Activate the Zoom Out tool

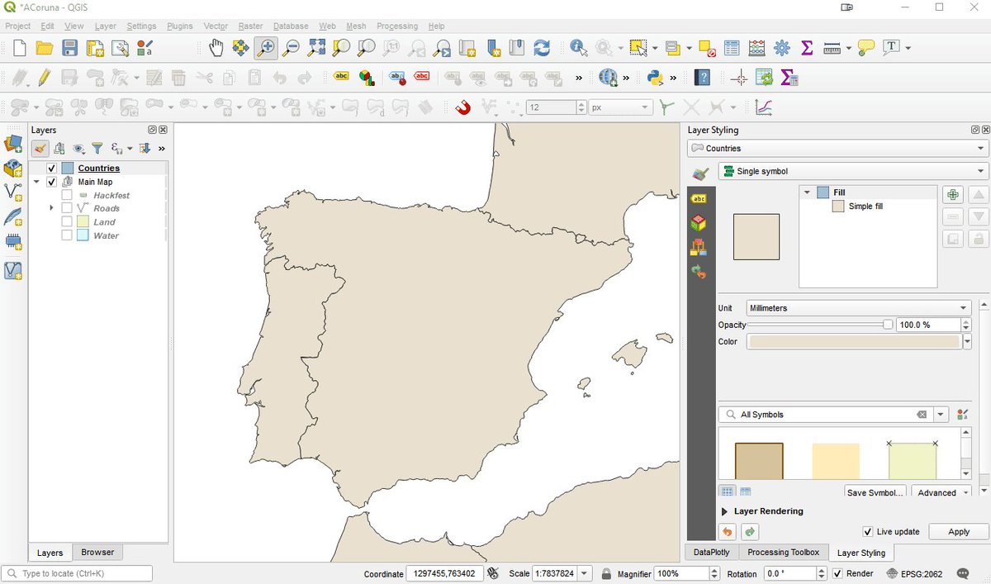(x=291, y=48)
